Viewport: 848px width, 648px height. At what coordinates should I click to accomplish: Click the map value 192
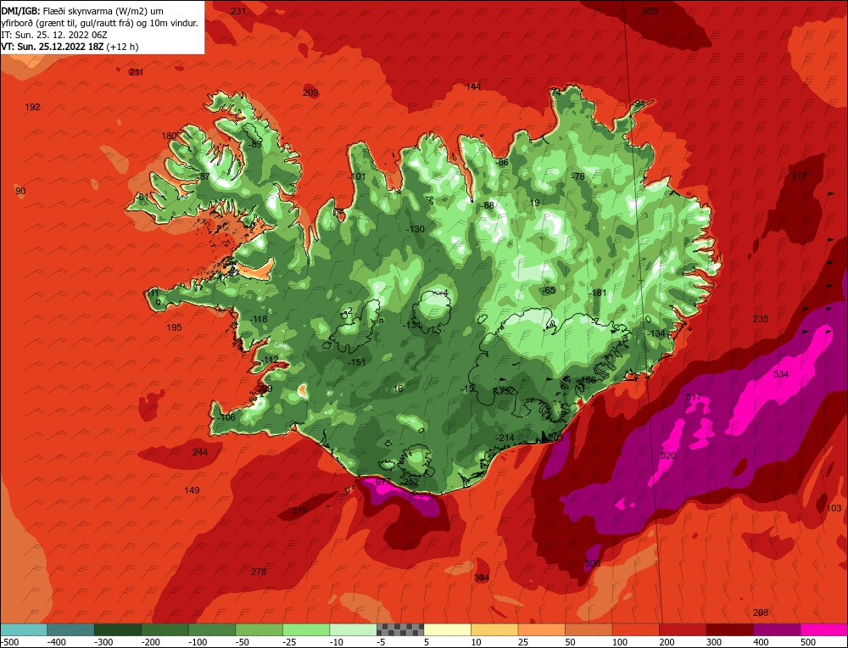(x=32, y=107)
